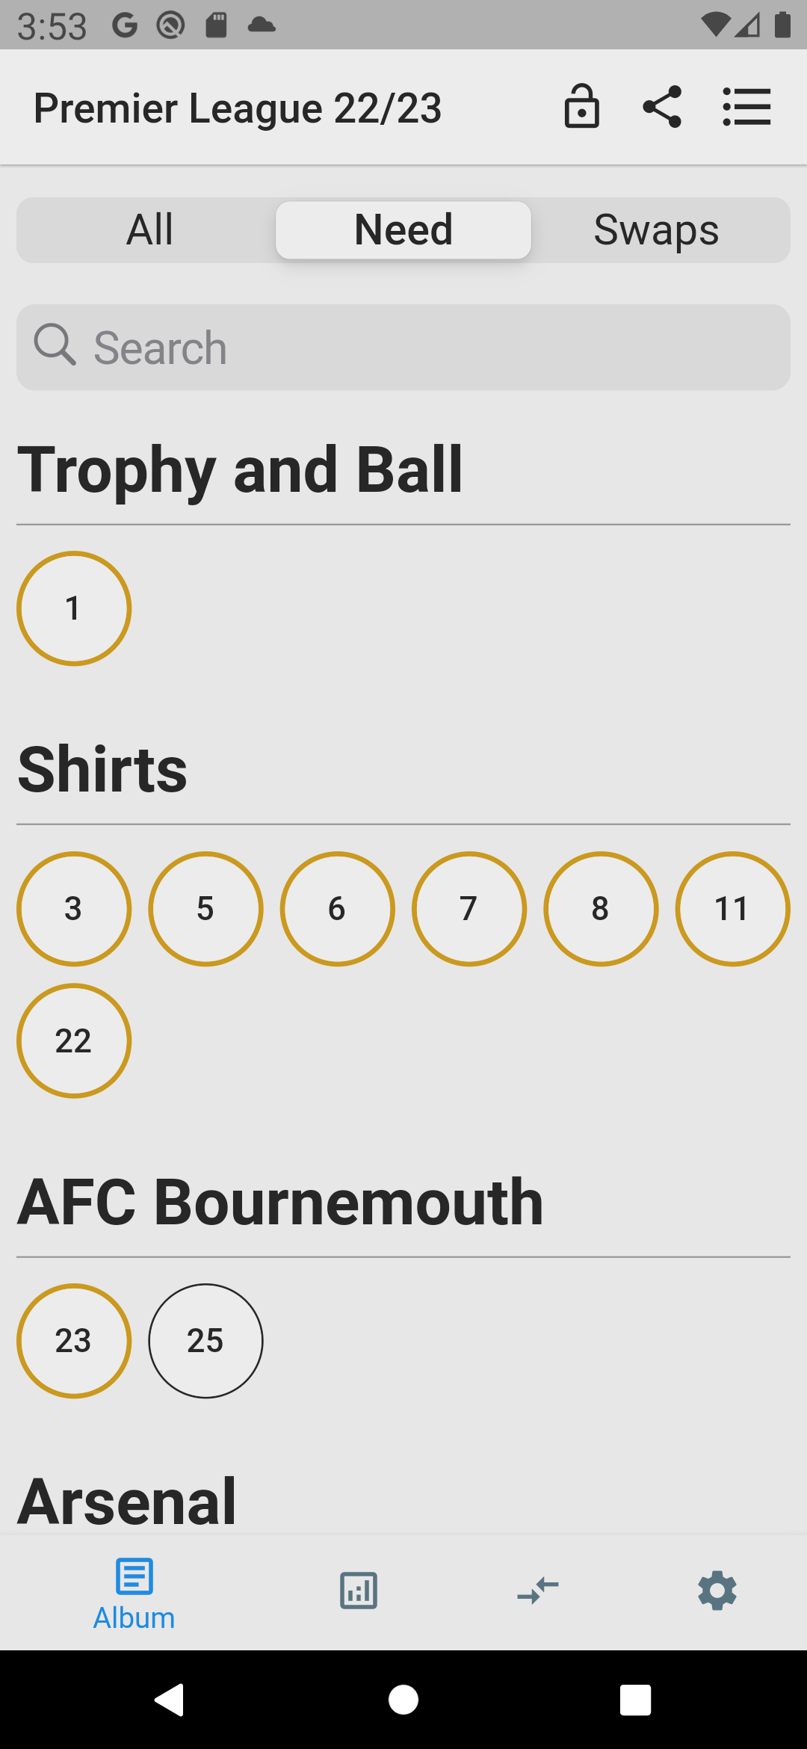This screenshot has width=807, height=1749.
Task: Tap sticker 23 in AFC Bournemouth
Action: 74,1341
